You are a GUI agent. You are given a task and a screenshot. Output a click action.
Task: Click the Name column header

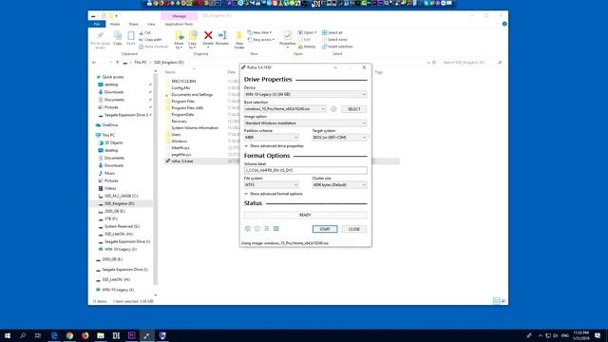pyautogui.click(x=170, y=72)
